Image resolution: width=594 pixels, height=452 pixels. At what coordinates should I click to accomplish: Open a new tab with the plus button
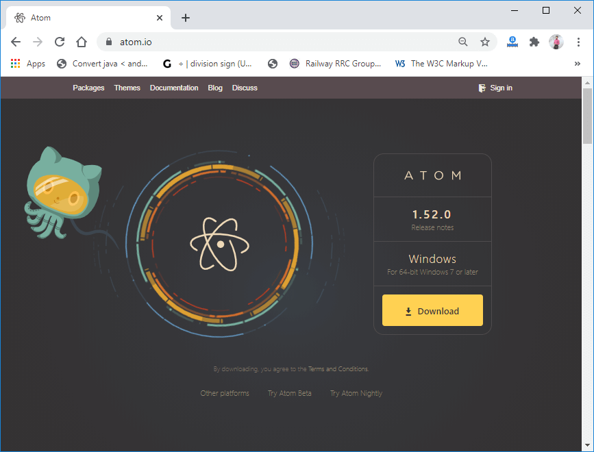[x=185, y=18]
